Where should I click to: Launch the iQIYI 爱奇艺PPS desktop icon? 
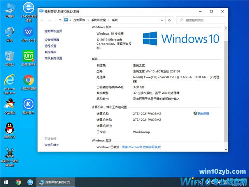click(28, 58)
